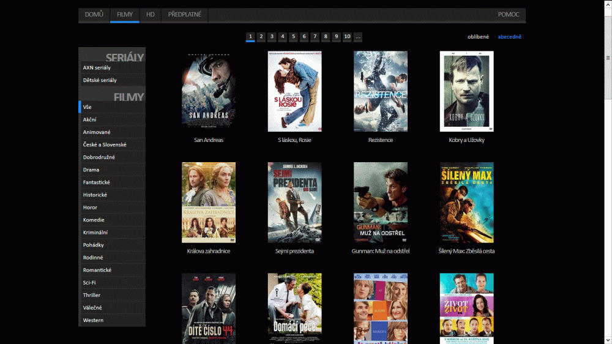
Task: Sort movies abecedně
Action: click(509, 37)
